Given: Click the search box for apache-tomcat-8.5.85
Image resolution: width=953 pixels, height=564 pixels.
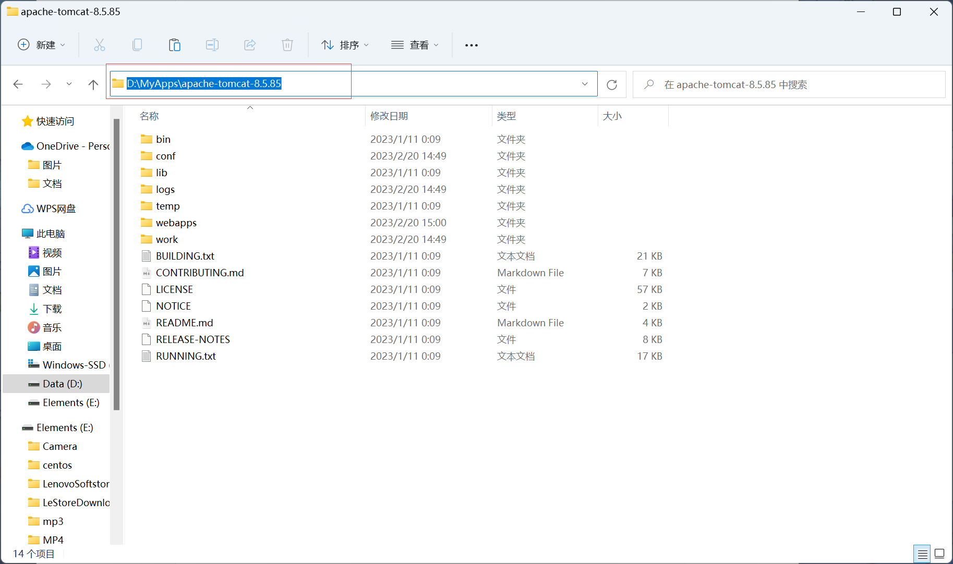Looking at the screenshot, I should (x=789, y=84).
